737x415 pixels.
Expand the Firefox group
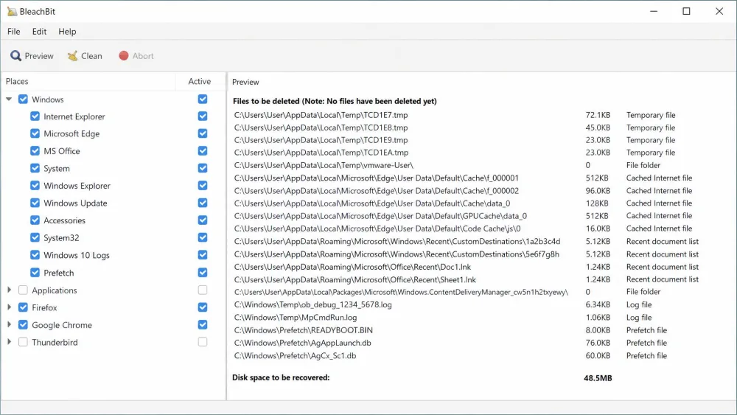coord(9,307)
